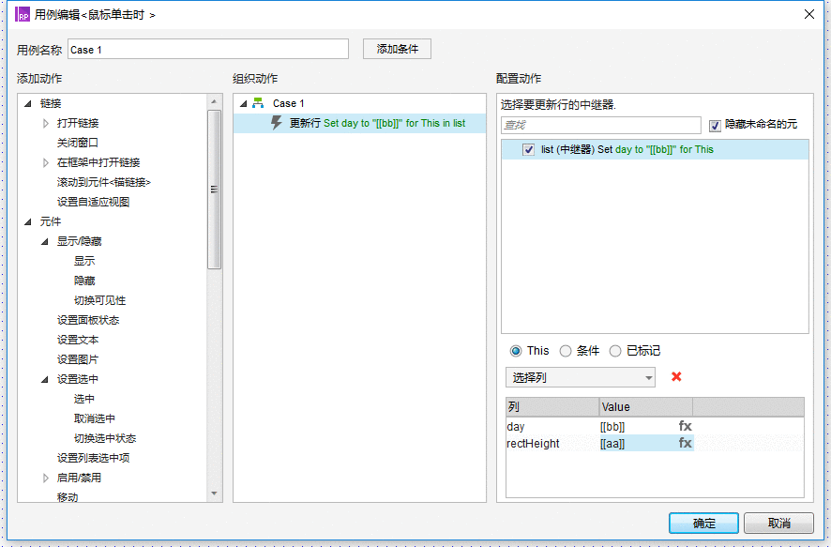Image resolution: width=831 pixels, height=547 pixels.
Task: Select 设置面板状态 action
Action: click(88, 320)
